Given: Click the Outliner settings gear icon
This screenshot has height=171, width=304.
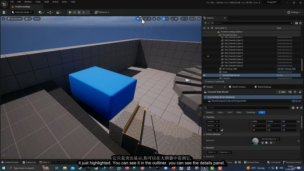Looking at the screenshot, I should (300, 23).
